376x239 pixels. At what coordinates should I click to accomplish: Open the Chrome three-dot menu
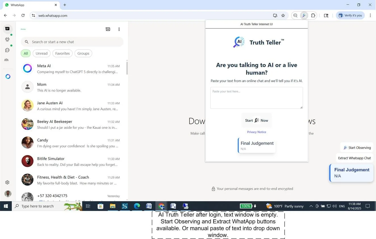370,16
